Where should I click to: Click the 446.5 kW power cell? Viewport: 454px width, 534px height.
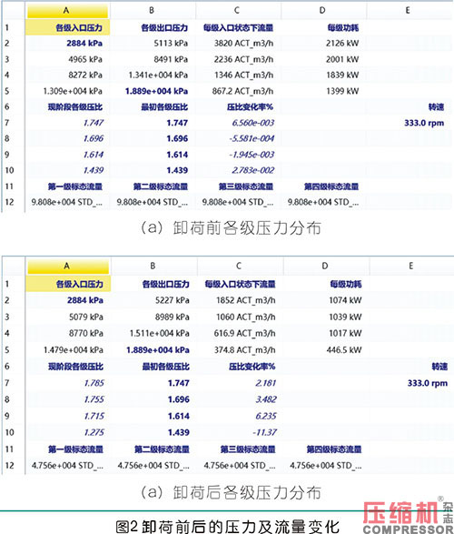point(326,349)
